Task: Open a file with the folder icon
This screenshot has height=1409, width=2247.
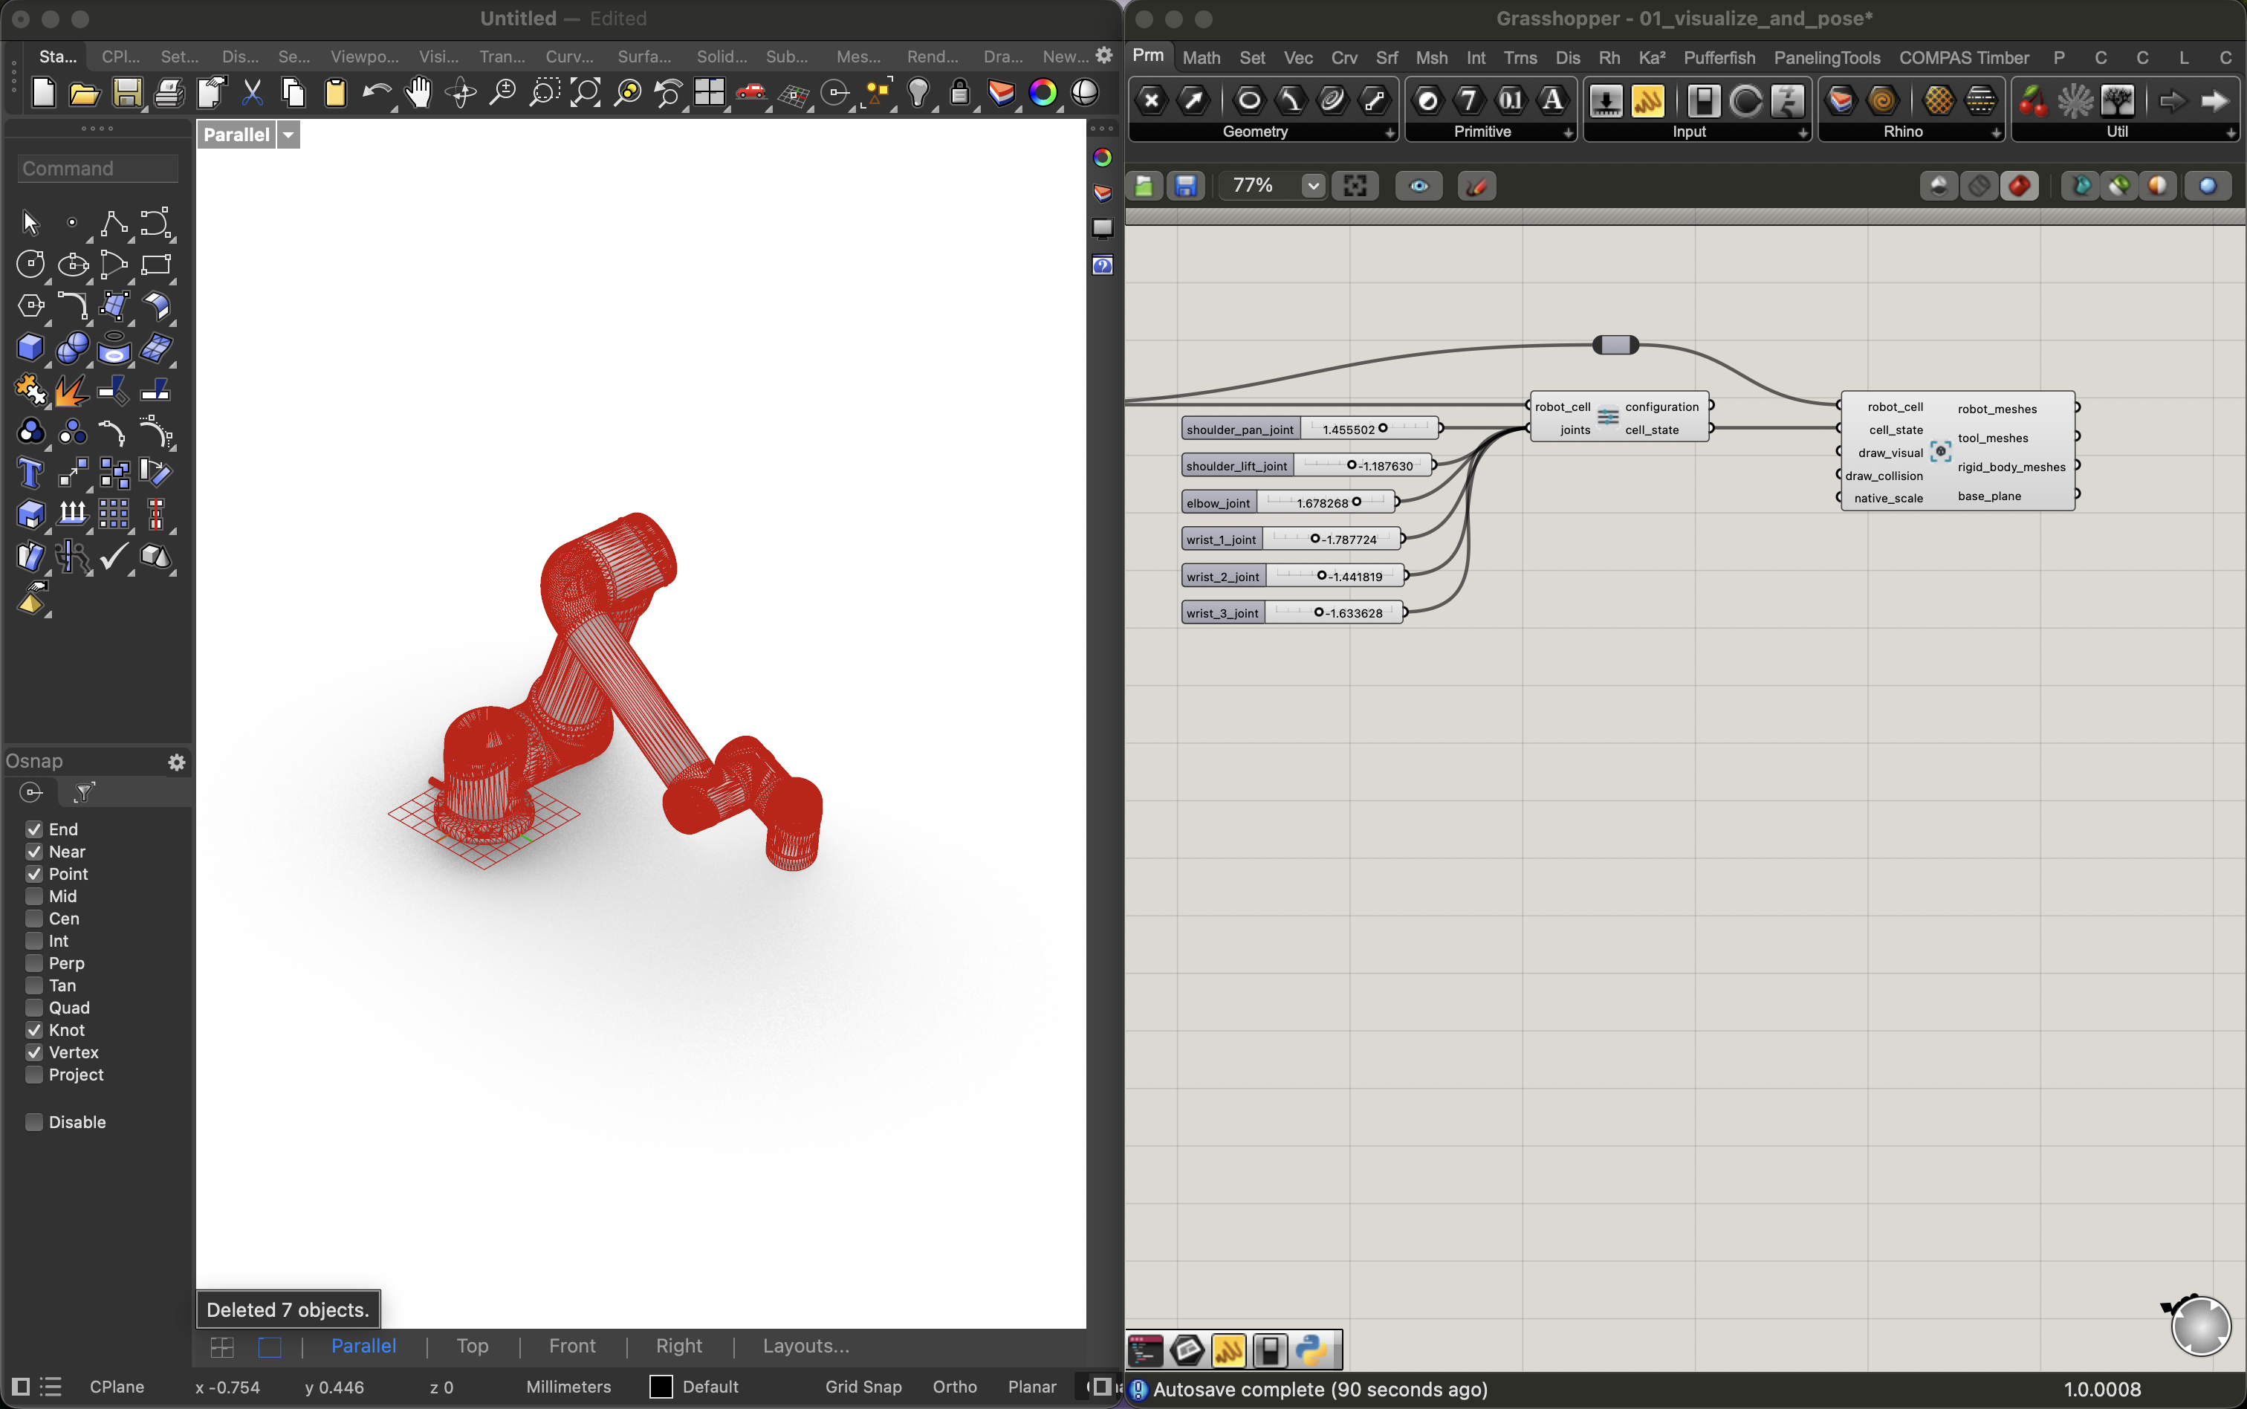Action: point(85,93)
